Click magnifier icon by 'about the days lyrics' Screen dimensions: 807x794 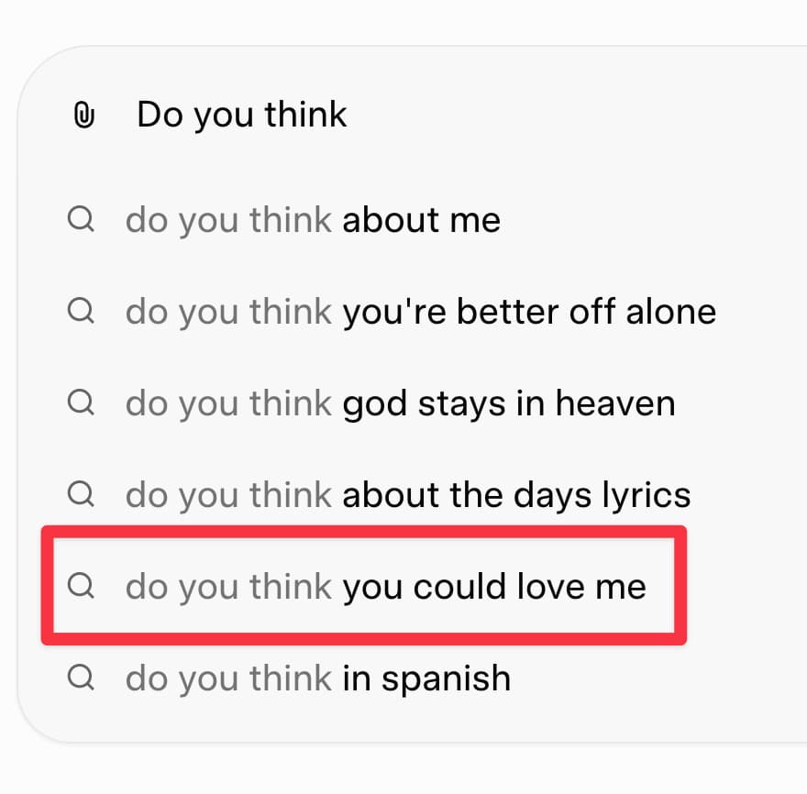click(x=82, y=494)
